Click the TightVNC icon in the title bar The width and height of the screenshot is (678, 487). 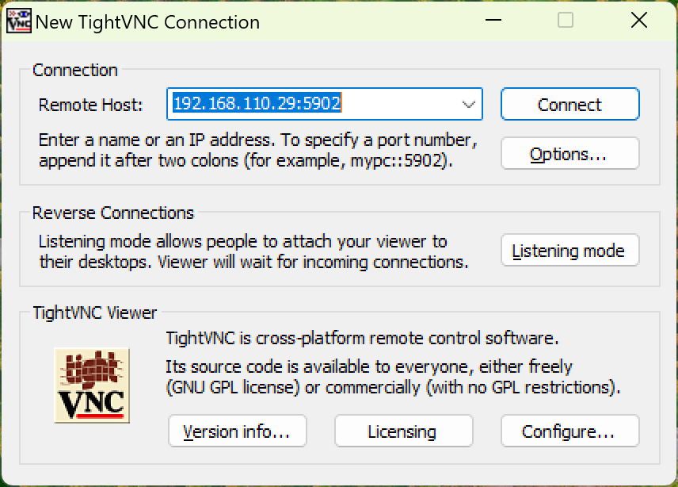[x=17, y=21]
